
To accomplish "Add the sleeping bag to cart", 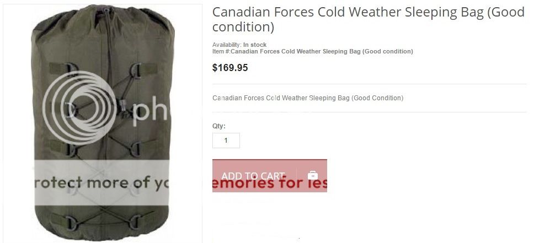I will pos(269,176).
